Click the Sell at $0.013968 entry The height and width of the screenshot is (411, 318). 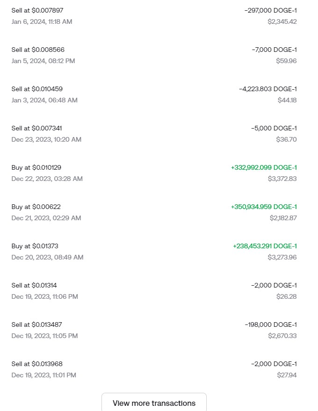37,364
